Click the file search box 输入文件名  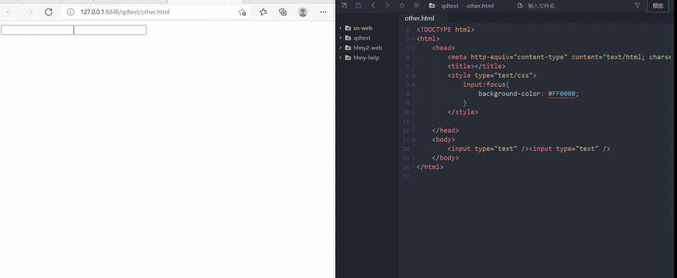(541, 6)
